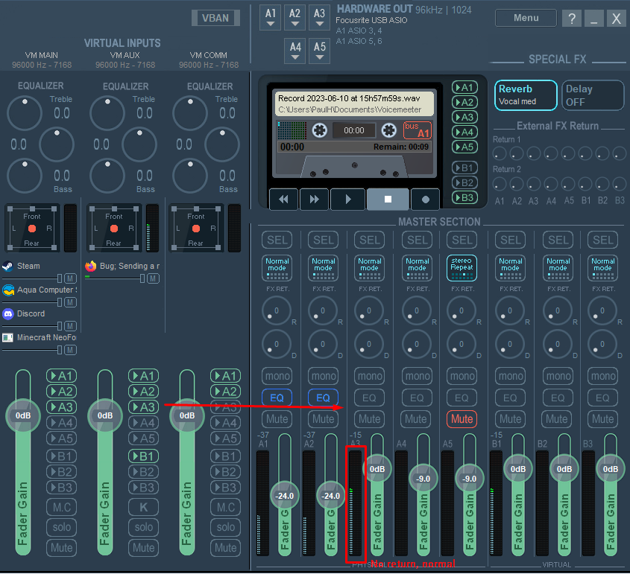Screen dimensions: 630x574
Task: Toggle Mute on the A5 bus
Action: 462,419
